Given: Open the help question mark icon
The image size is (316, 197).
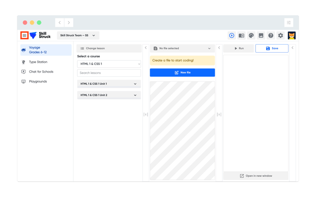Looking at the screenshot, I should pyautogui.click(x=271, y=36).
